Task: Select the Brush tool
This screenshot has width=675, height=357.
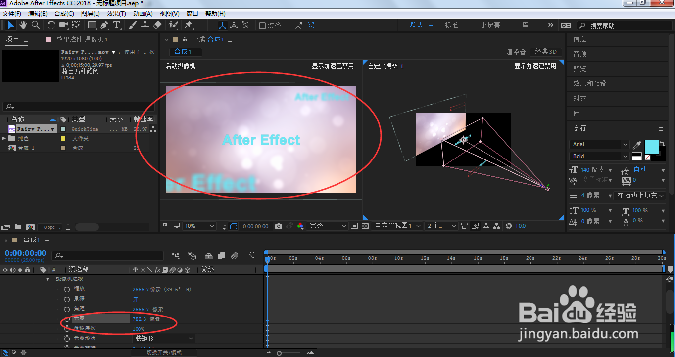Action: coord(133,25)
